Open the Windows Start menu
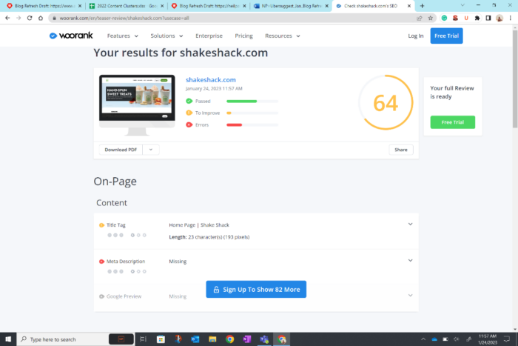Screen dimensions: 518x346 tap(8, 339)
